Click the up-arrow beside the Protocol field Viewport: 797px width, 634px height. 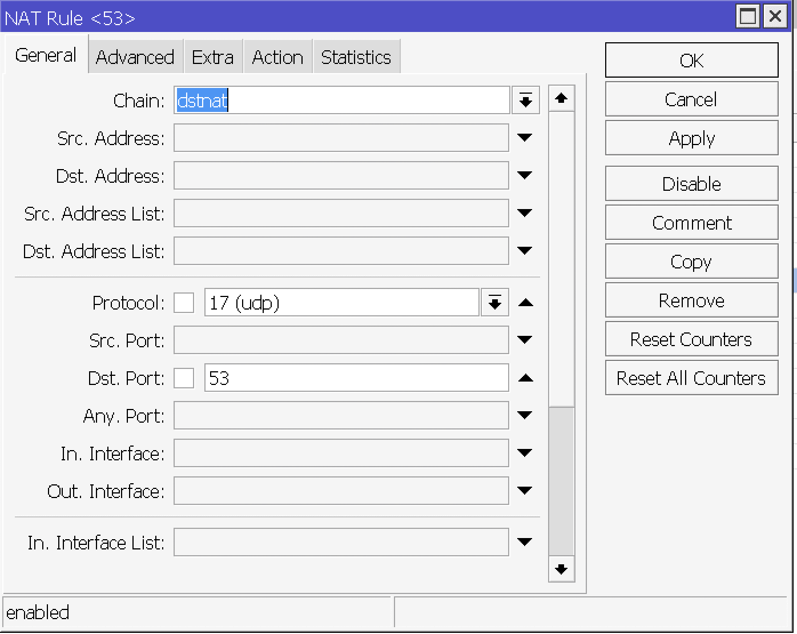click(525, 303)
